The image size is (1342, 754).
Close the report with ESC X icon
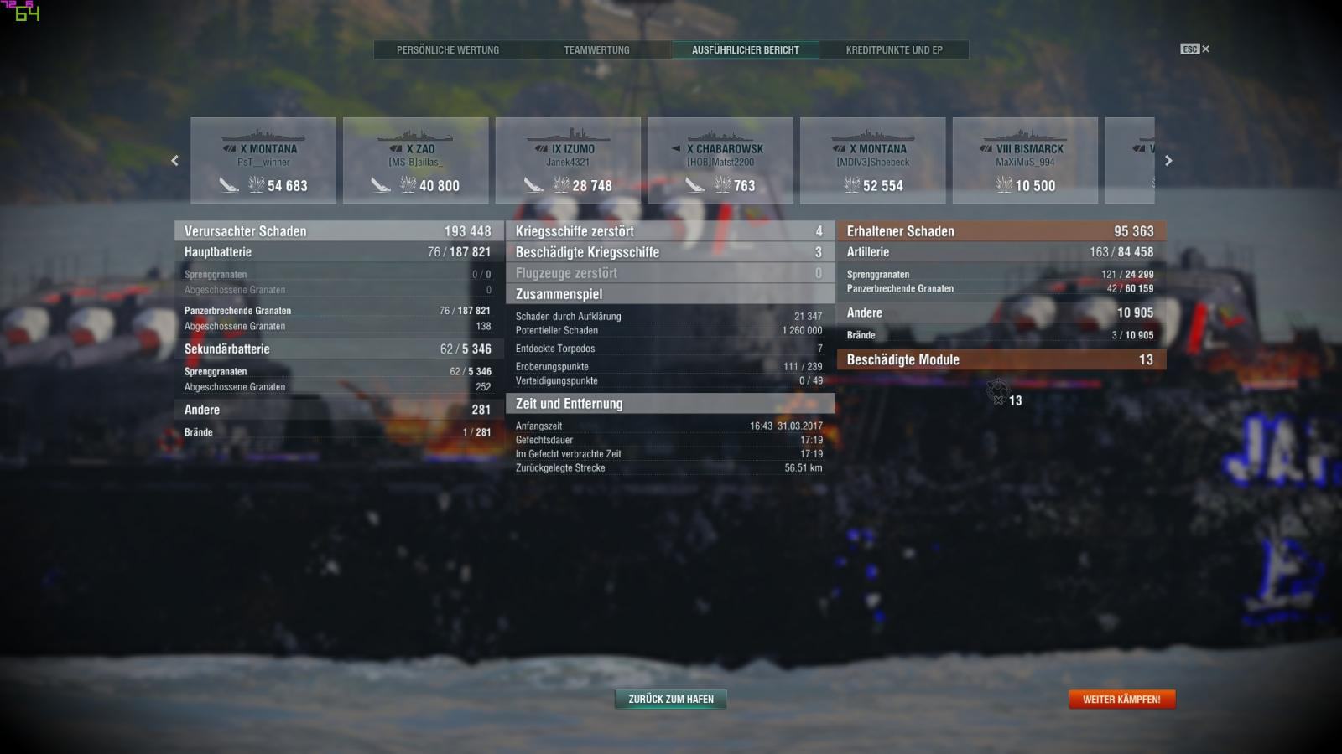pyautogui.click(x=1195, y=49)
